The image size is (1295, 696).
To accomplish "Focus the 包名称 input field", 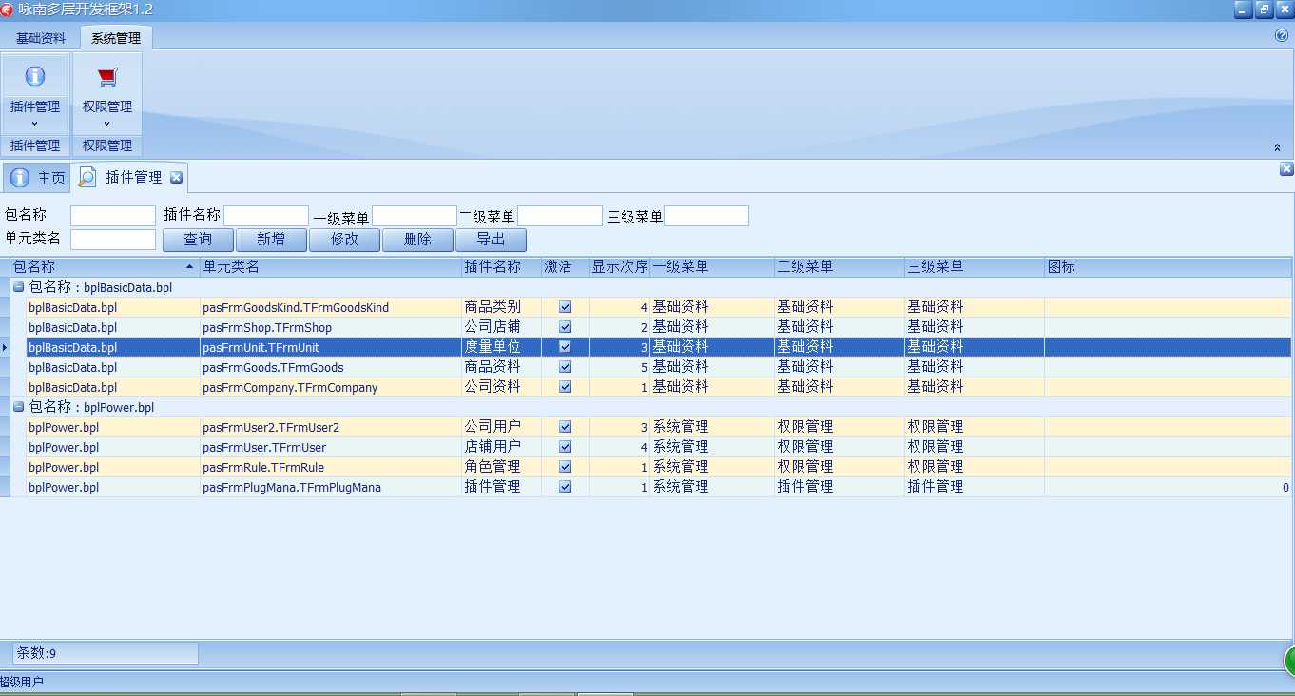I will (113, 216).
